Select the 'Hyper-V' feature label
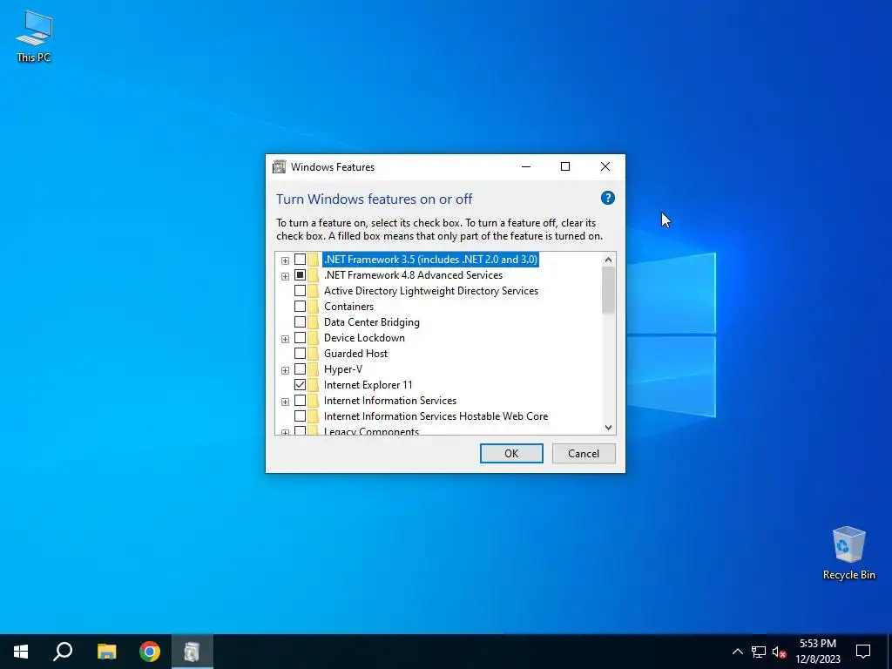Viewport: 892px width, 669px height. click(343, 369)
